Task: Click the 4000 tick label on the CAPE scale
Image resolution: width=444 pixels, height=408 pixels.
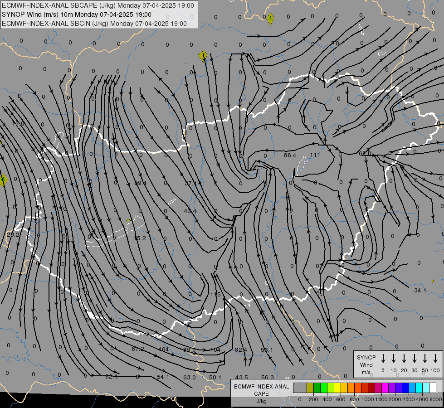Action: (x=422, y=399)
